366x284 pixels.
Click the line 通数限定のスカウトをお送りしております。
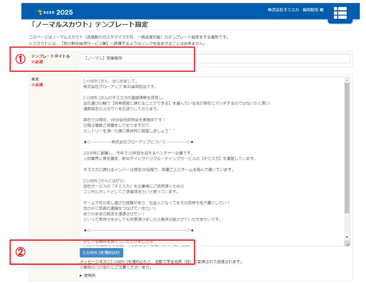pyautogui.click(x=122, y=109)
